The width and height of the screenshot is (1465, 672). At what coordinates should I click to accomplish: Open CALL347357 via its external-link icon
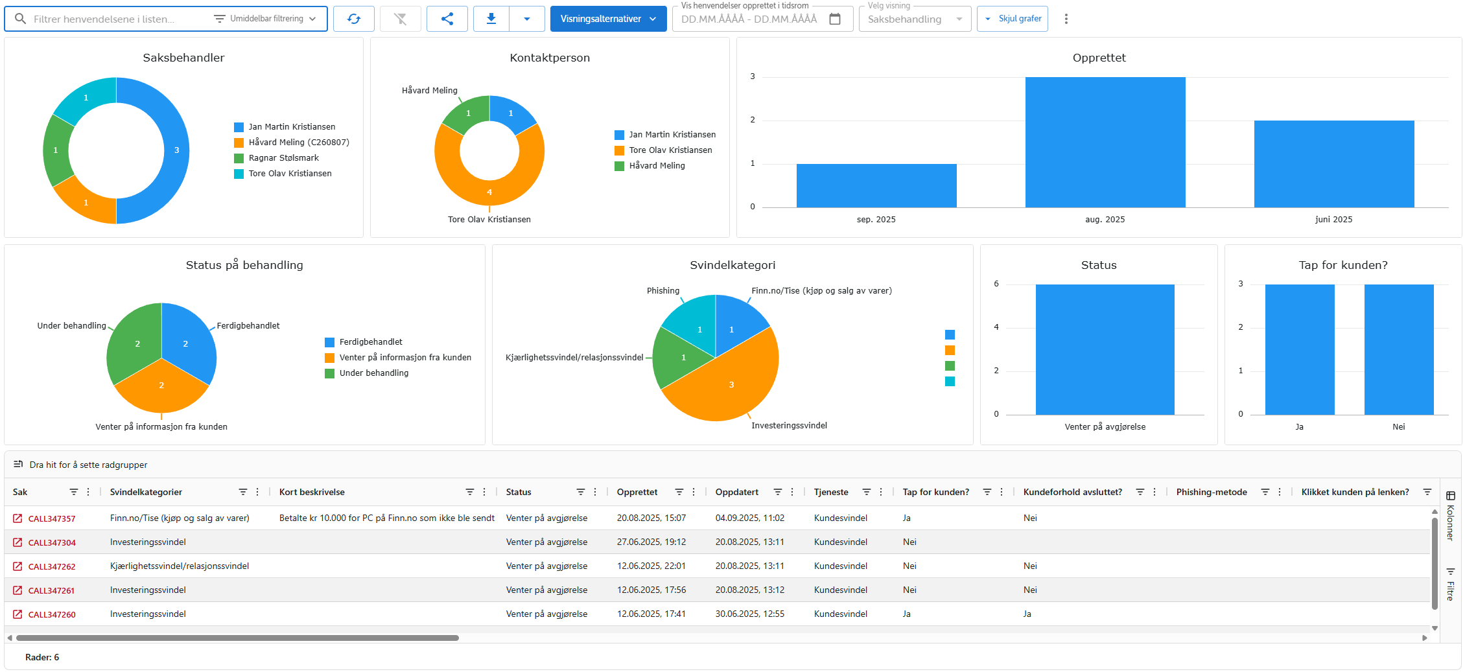[17, 518]
